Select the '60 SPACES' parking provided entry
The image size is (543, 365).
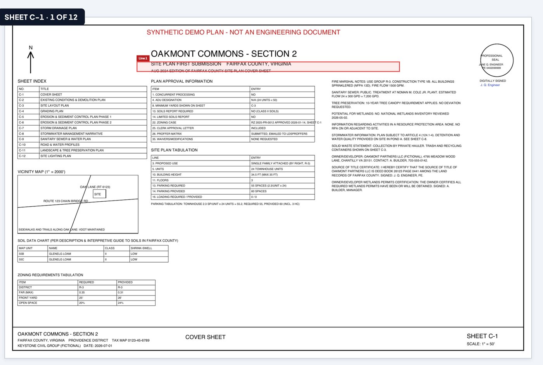point(259,191)
